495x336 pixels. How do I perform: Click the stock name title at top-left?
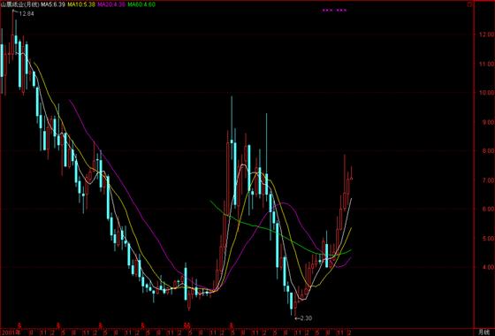19,4
